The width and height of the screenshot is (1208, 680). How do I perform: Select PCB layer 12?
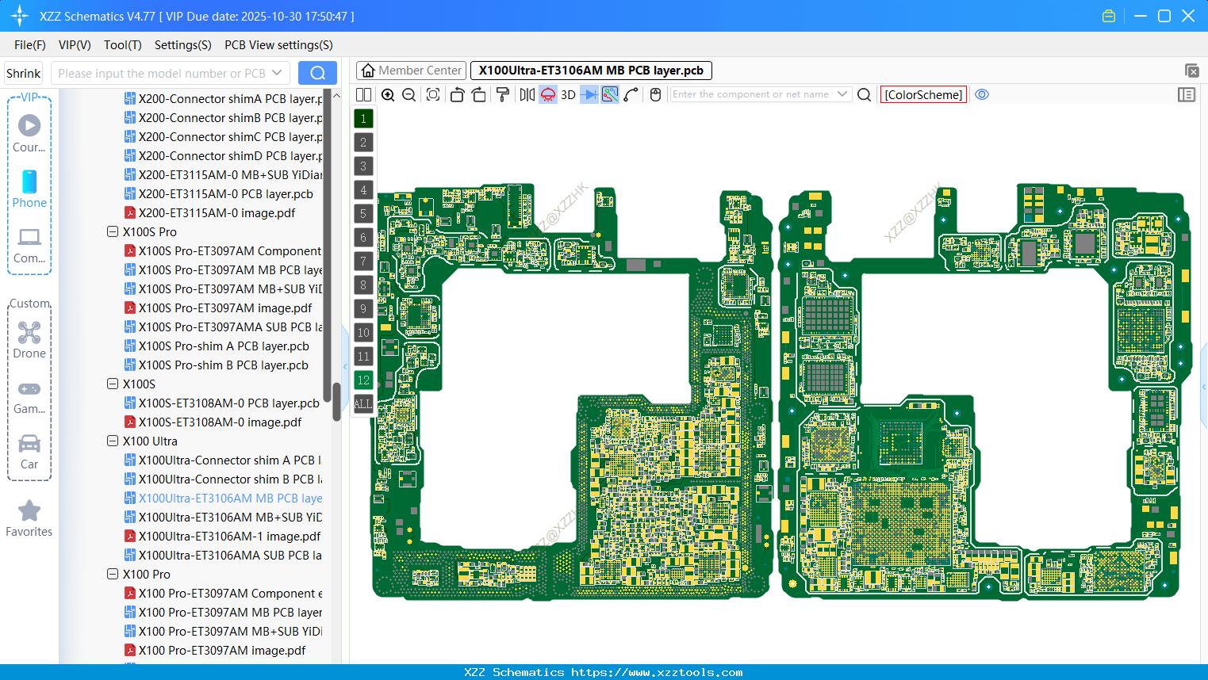[x=363, y=380]
